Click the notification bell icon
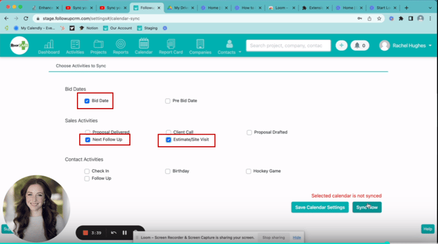 [357, 46]
